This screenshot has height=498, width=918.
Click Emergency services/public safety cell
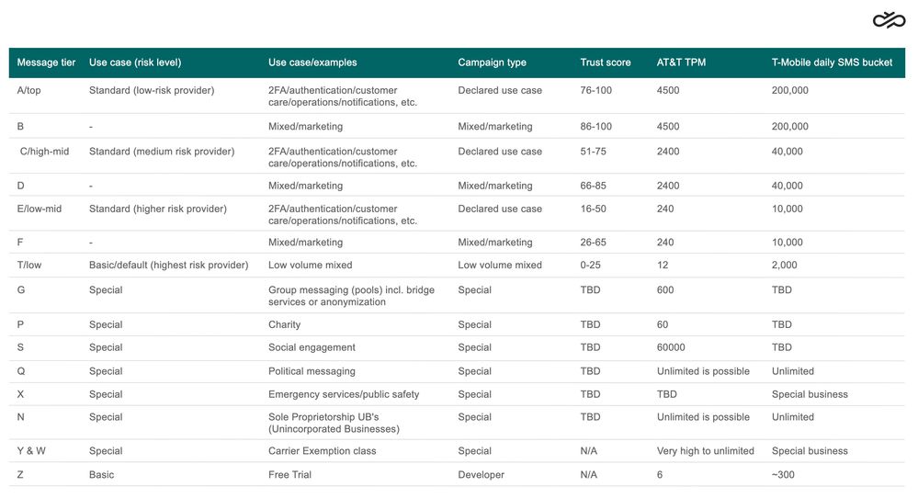point(343,394)
